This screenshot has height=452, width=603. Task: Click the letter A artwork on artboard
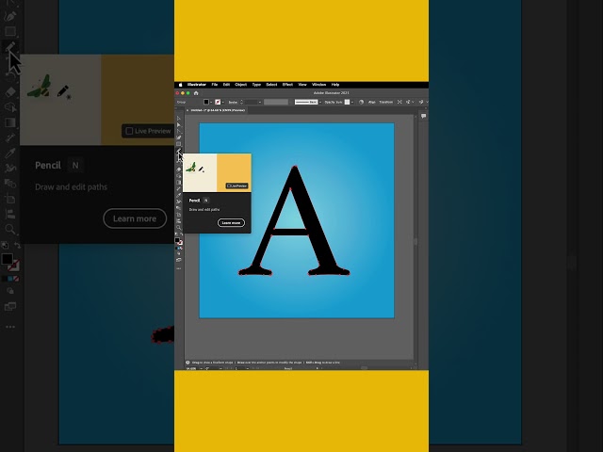coord(295,221)
